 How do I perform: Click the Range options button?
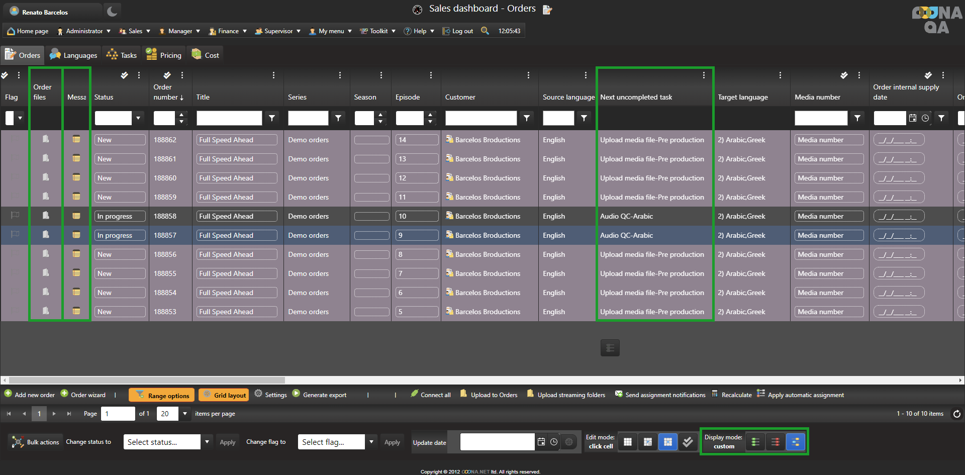[x=161, y=395]
